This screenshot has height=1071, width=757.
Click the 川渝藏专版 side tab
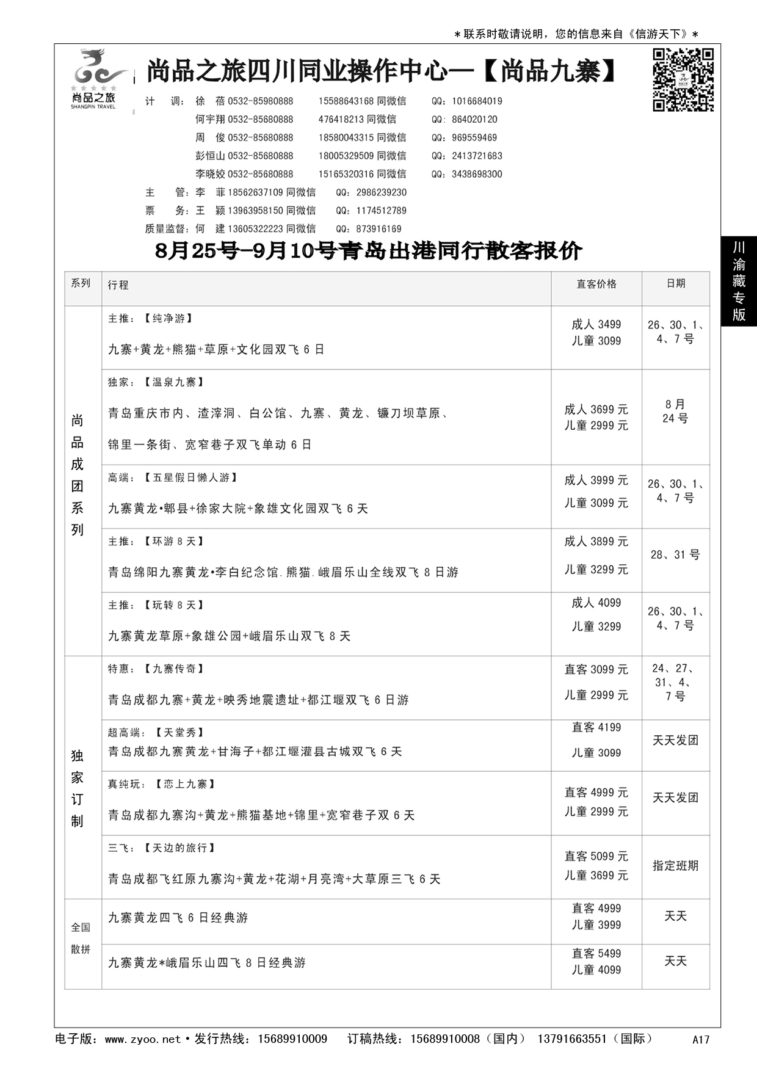pyautogui.click(x=739, y=281)
